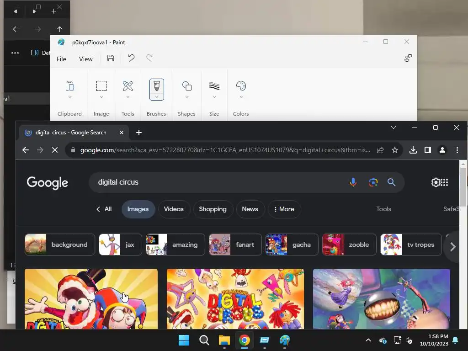Click the Chrome address bar URL
468x351 pixels.
[x=225, y=150]
